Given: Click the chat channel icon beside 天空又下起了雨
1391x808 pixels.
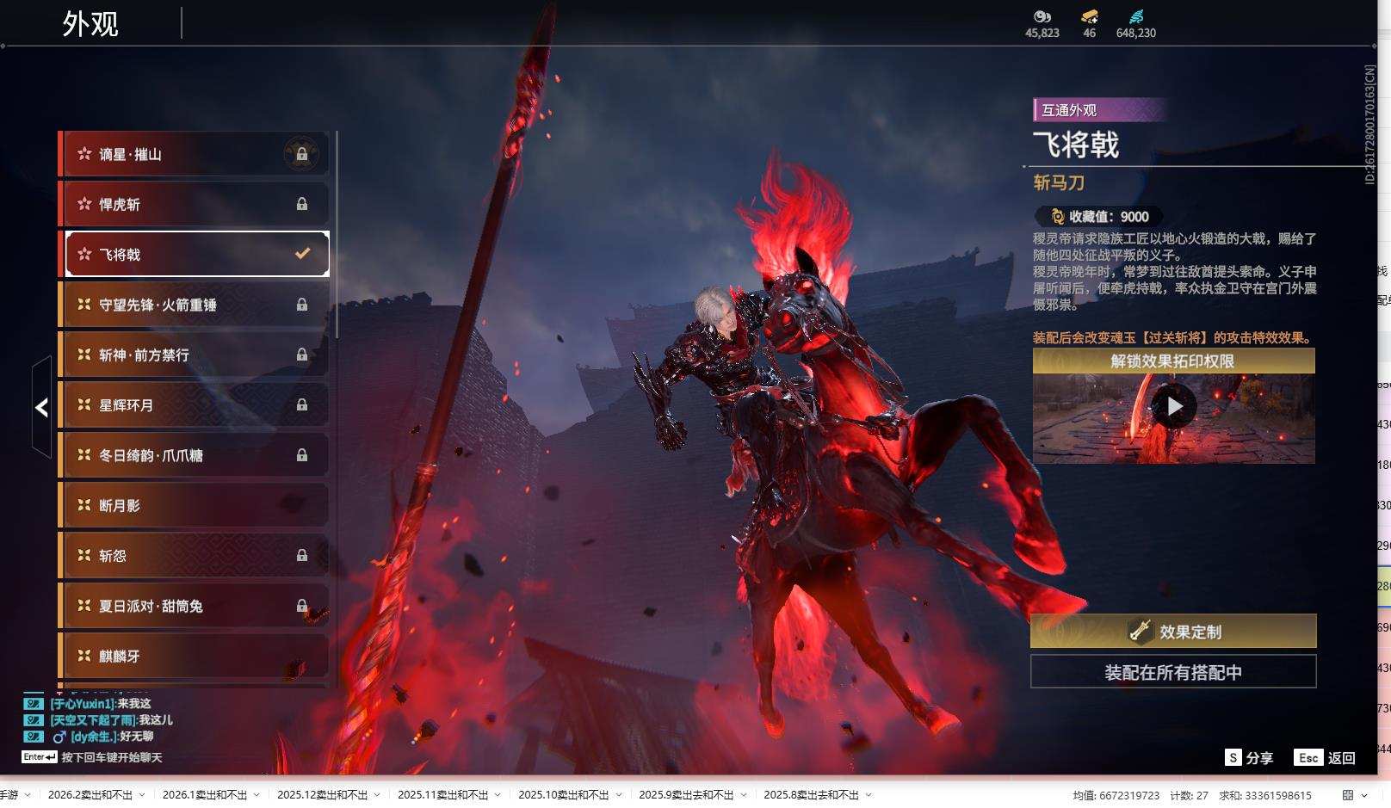Looking at the screenshot, I should click(34, 720).
